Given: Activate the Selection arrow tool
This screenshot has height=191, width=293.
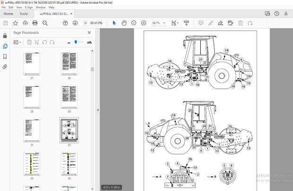Looking at the screenshot, I should (114, 23).
